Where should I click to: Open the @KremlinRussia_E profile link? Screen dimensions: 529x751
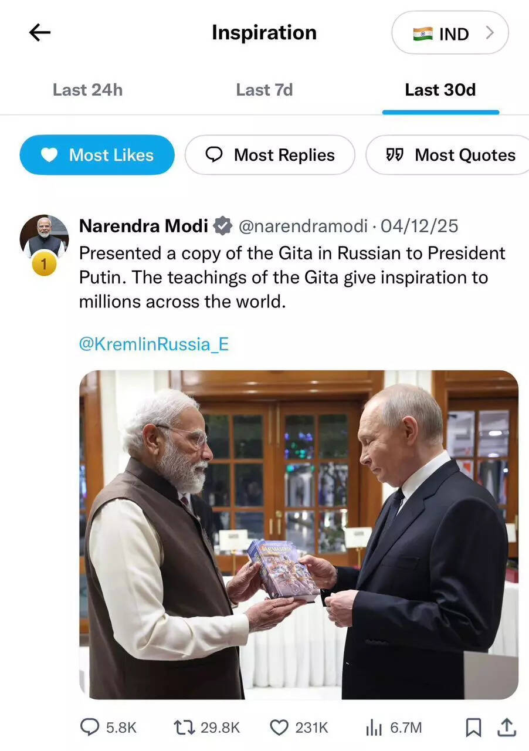coord(152,345)
